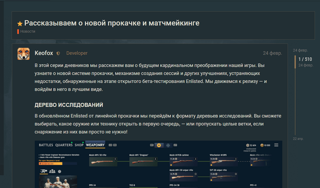The height and width of the screenshot is (188, 320).
Task: Select the Mosin M91/30 sniper rifle card
Action: 183,177
